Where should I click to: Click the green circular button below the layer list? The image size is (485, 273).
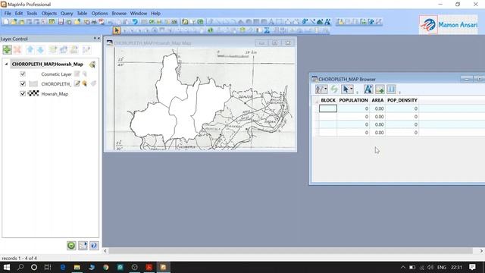[x=71, y=246]
